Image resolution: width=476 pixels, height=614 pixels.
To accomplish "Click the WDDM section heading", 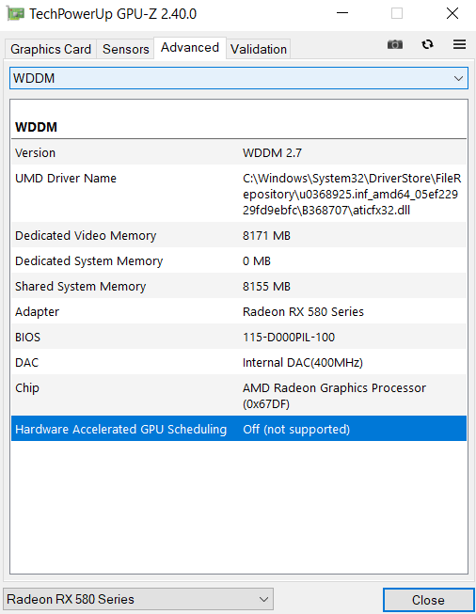I will pos(36,127).
